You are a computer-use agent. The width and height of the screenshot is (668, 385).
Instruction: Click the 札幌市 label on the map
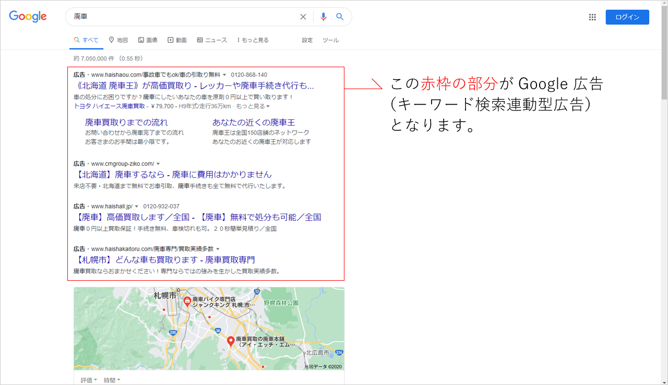[165, 295]
